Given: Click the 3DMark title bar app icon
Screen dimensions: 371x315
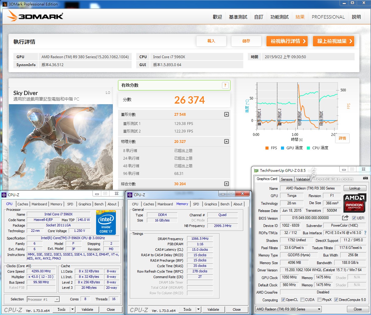Looking at the screenshot, I should click(x=4, y=4).
